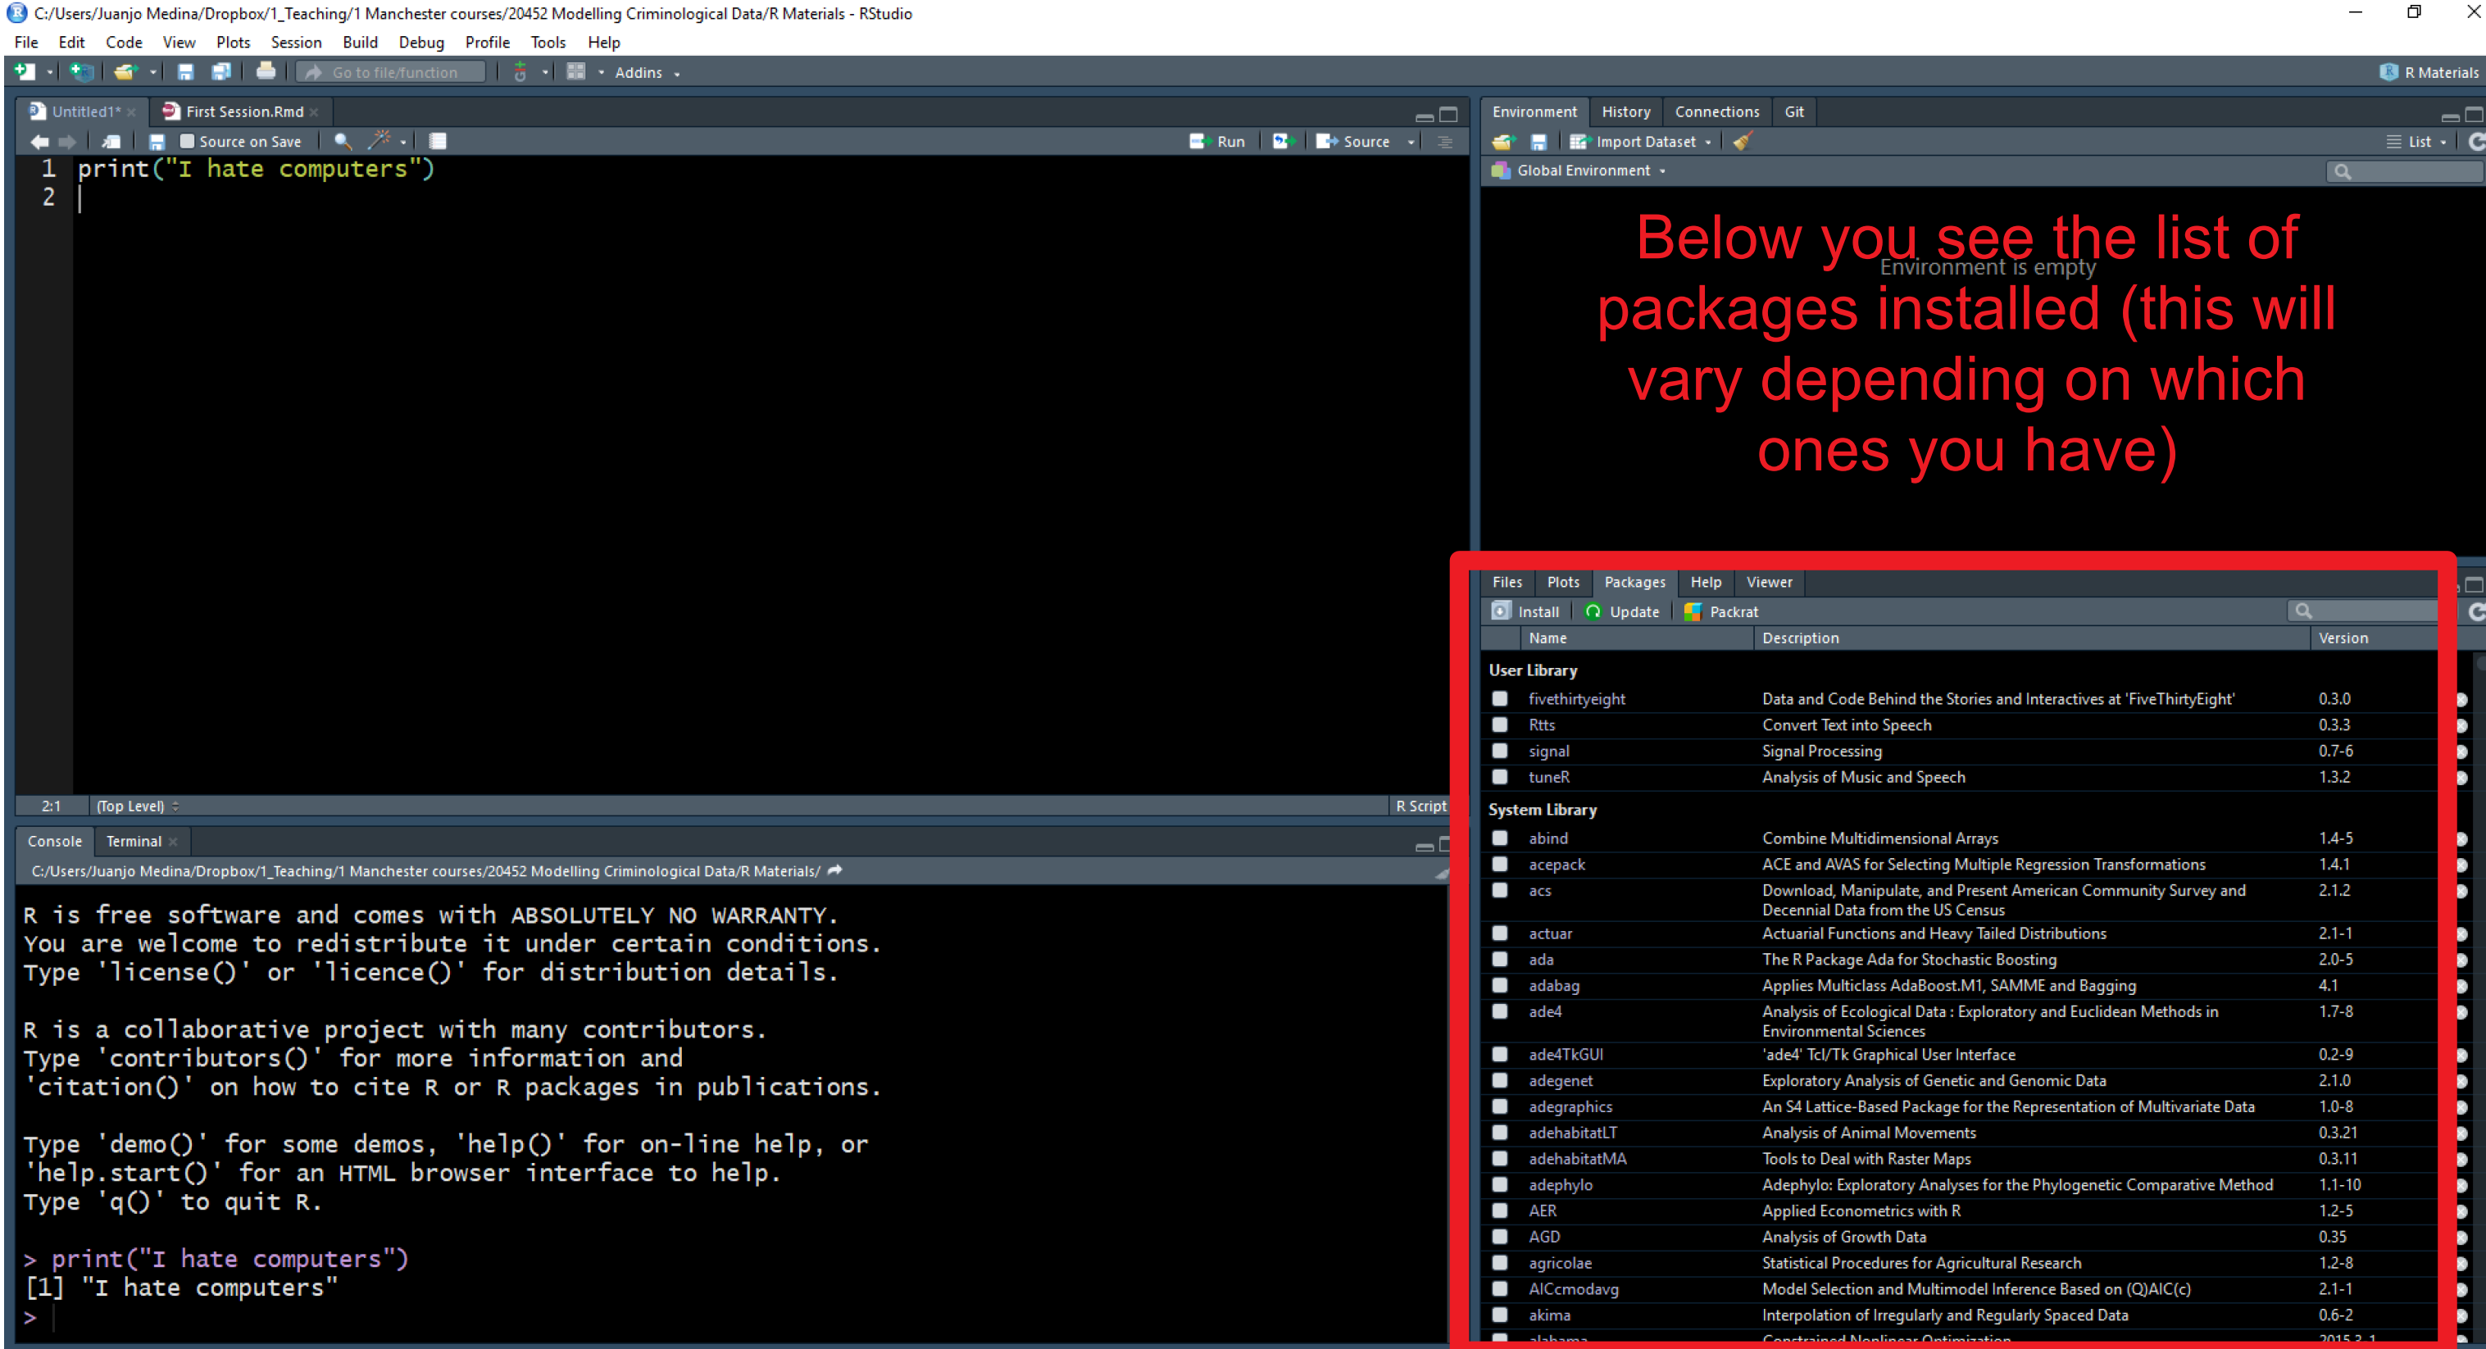Screen dimensions: 2486x1349
Task: Switch to the History tab
Action: pos(1625,112)
